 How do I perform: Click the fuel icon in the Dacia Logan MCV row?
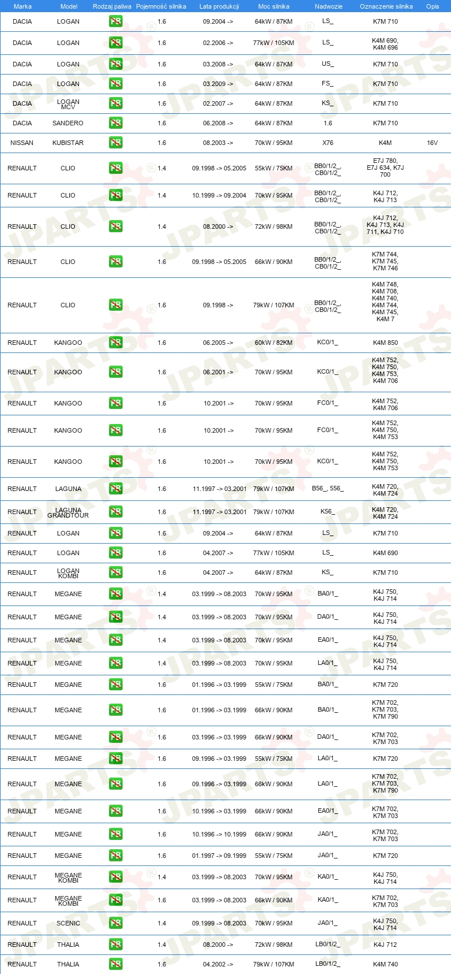click(x=115, y=103)
